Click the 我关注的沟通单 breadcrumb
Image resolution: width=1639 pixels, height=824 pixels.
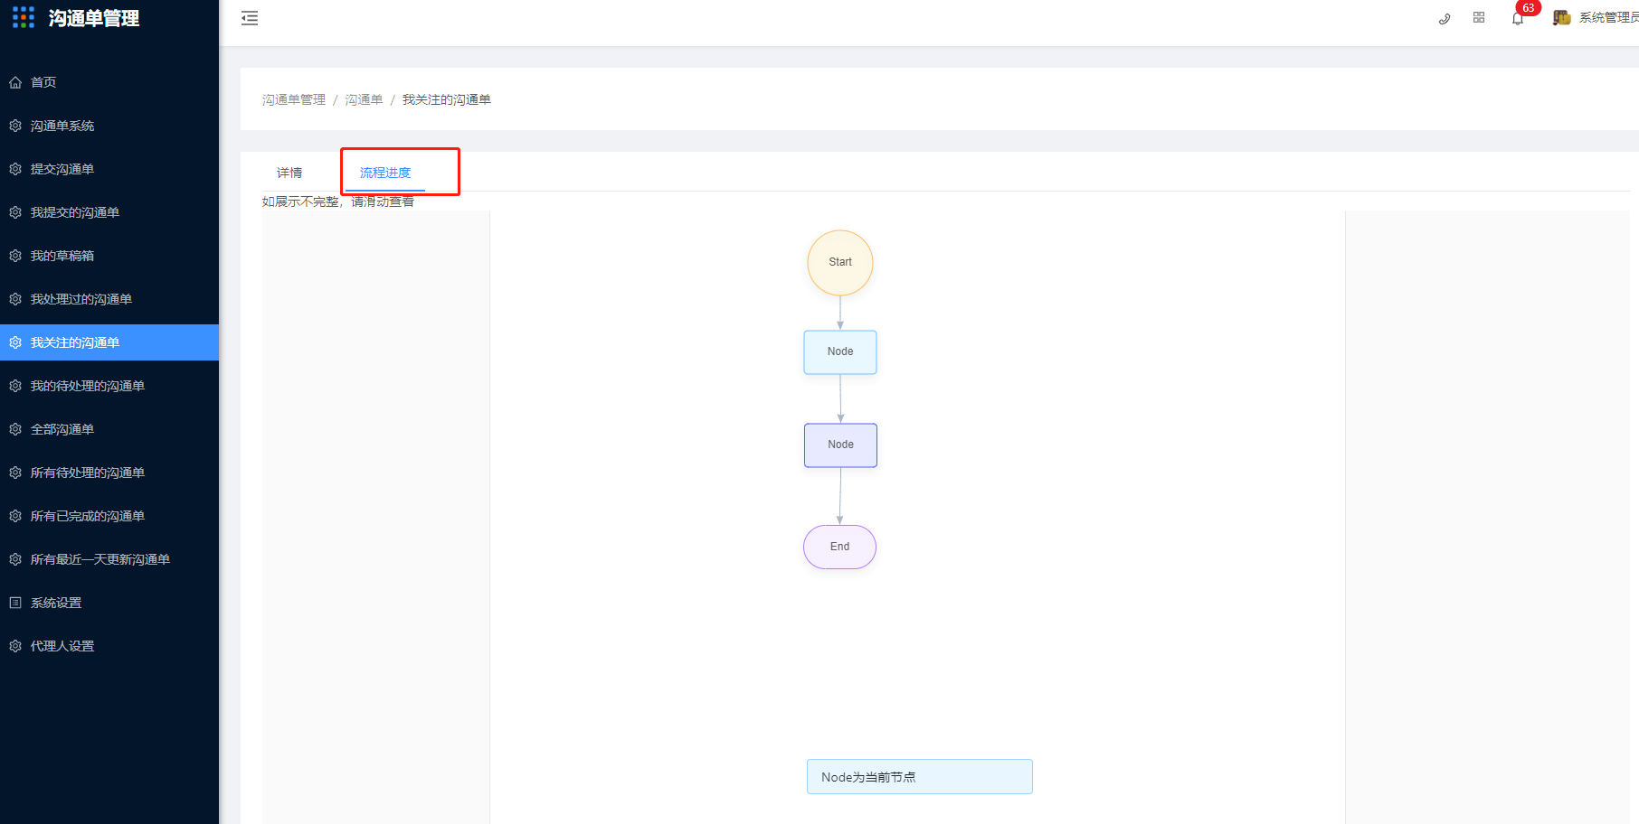click(447, 99)
